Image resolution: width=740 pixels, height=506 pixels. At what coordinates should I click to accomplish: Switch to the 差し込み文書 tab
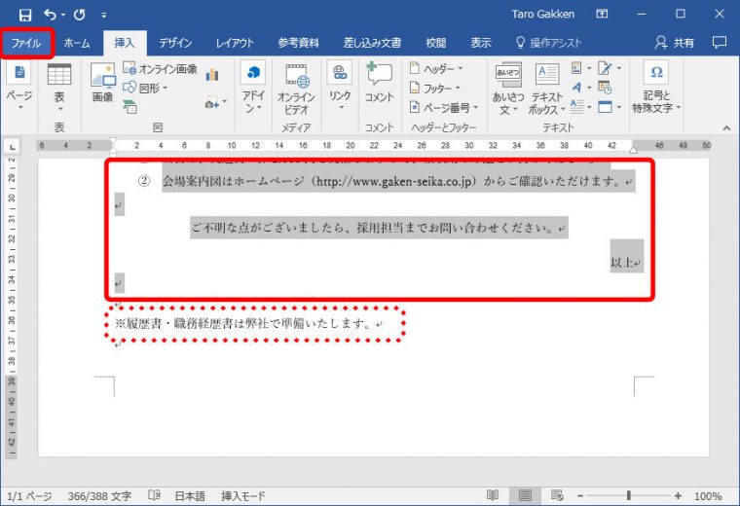coord(372,44)
